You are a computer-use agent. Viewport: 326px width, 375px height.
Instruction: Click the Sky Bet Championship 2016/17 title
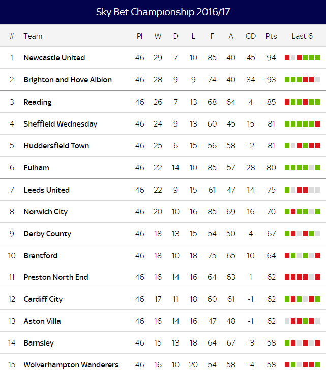click(x=163, y=12)
